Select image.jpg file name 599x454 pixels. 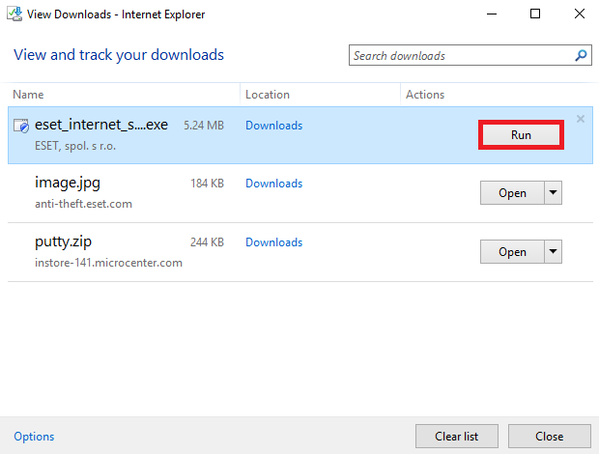[x=68, y=183]
